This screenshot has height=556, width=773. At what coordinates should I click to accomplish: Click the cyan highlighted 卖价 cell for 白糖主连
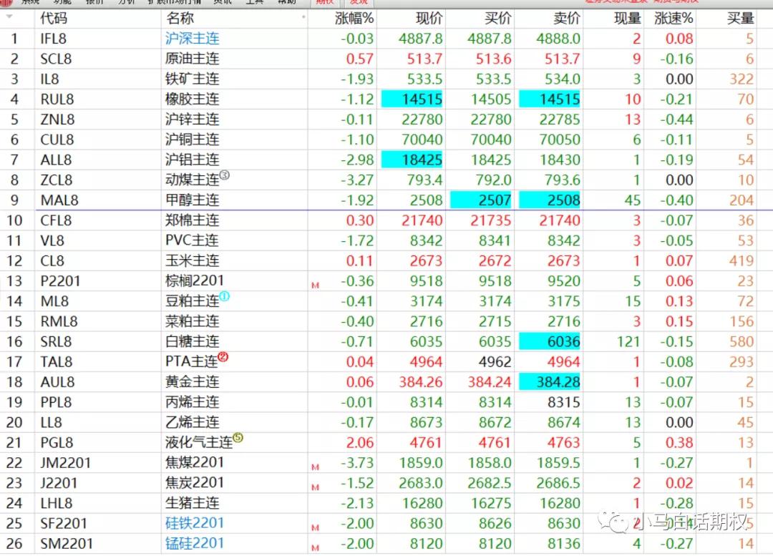pos(550,341)
